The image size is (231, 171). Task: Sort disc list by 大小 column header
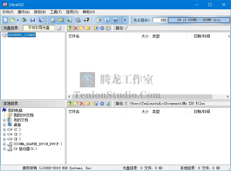138,36
